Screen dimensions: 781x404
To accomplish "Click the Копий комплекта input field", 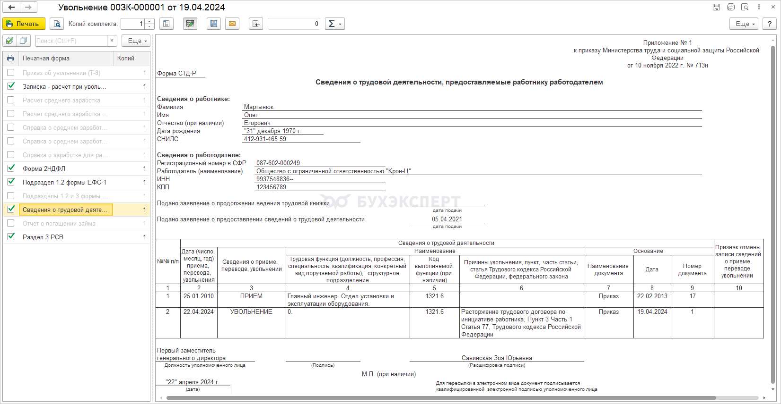I will (x=133, y=24).
